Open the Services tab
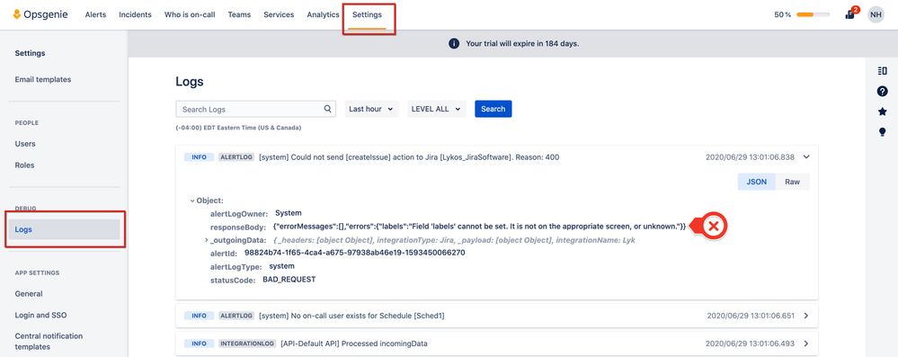 279,15
